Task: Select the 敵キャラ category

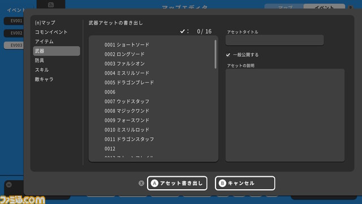Action: tap(44, 79)
